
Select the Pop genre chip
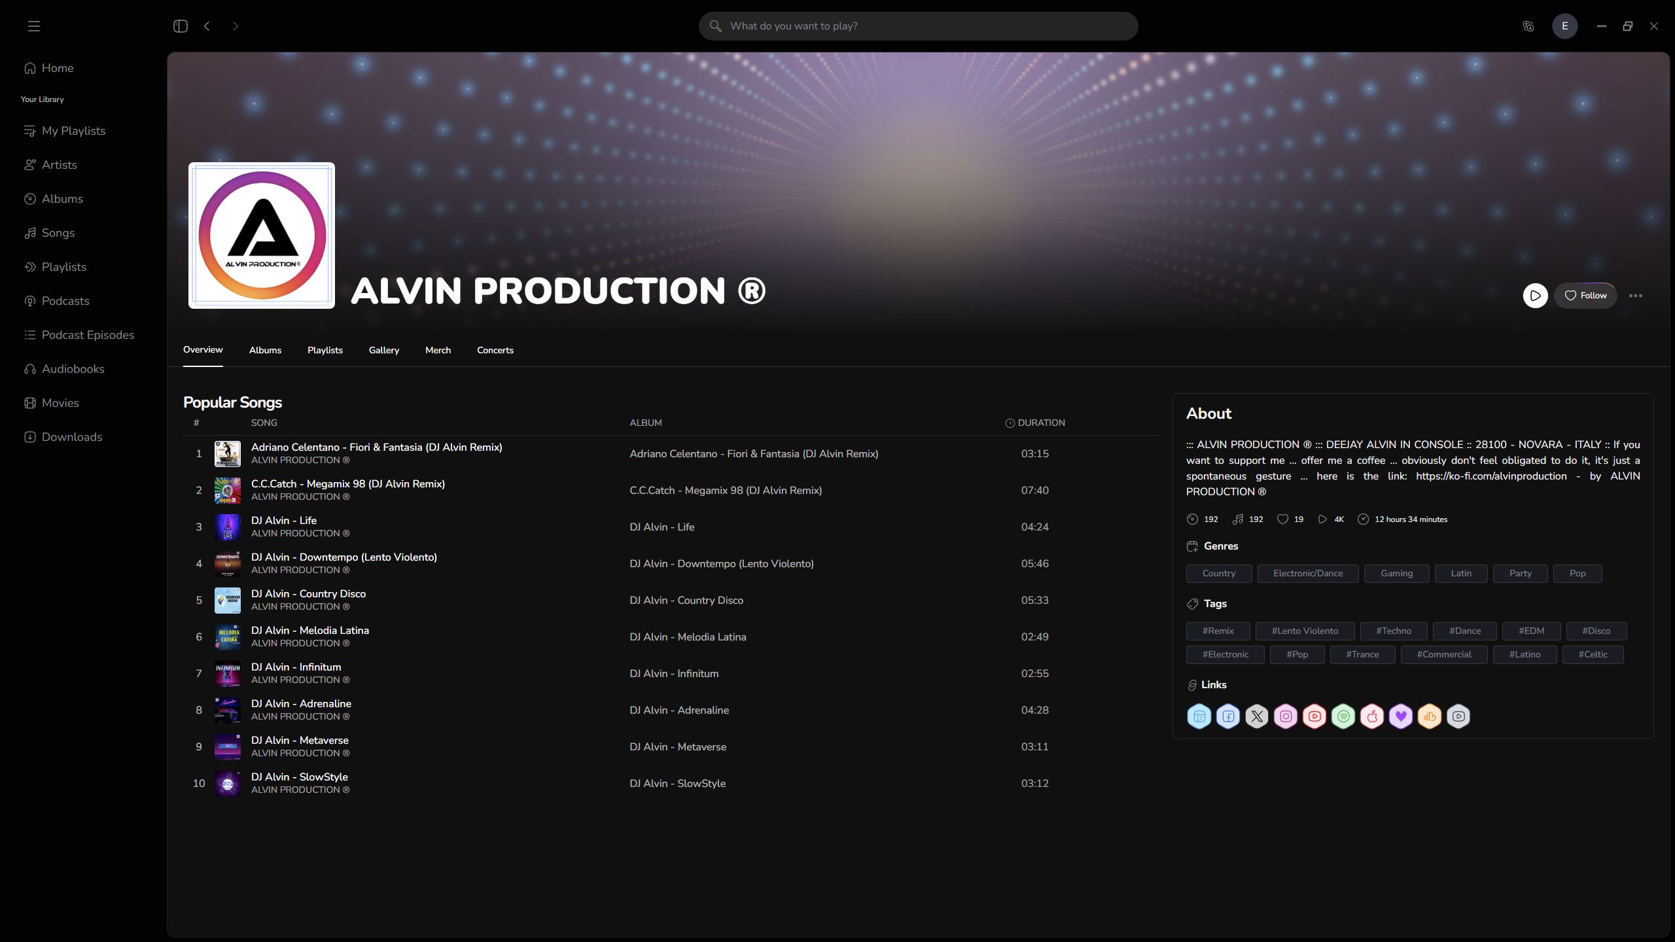click(1578, 574)
